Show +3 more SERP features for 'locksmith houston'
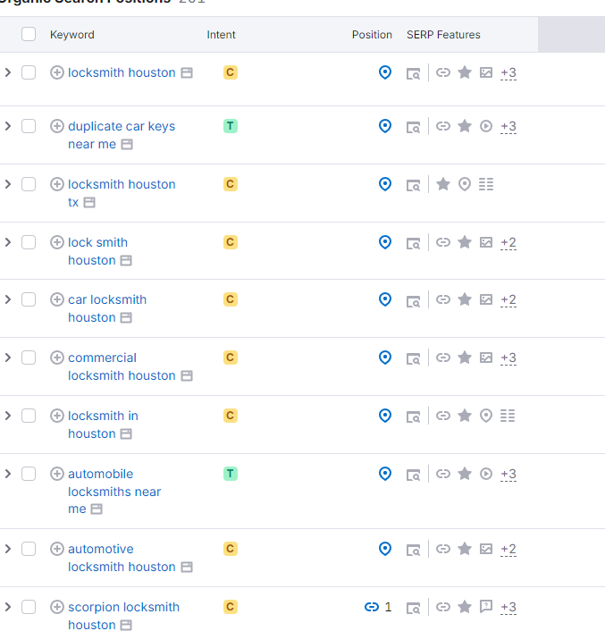The image size is (605, 631). pos(508,73)
